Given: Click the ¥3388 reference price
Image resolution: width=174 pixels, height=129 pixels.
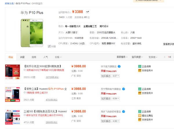Looking at the screenshot, I should 77,12.
